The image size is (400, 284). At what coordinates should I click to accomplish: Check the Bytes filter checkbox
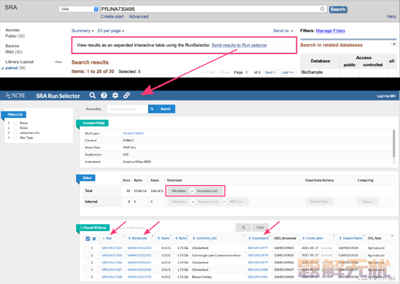[16, 128]
